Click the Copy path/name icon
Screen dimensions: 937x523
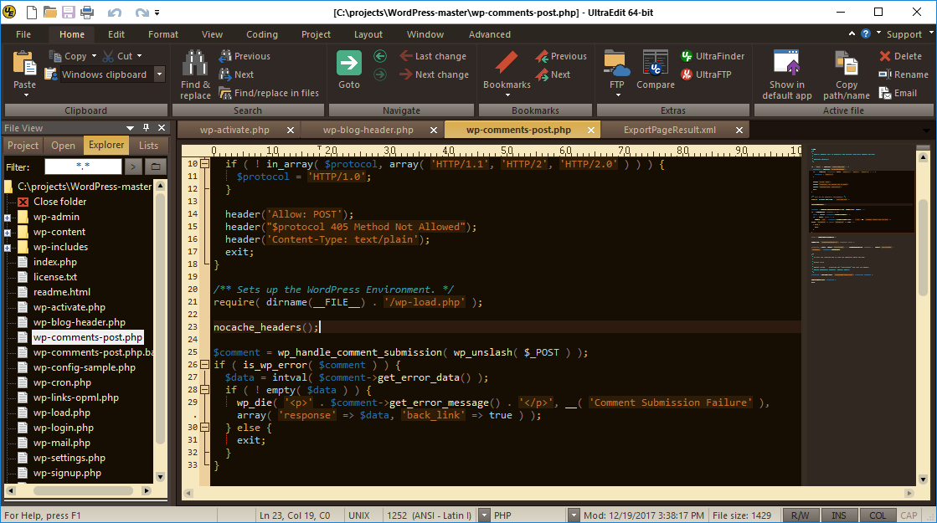846,64
